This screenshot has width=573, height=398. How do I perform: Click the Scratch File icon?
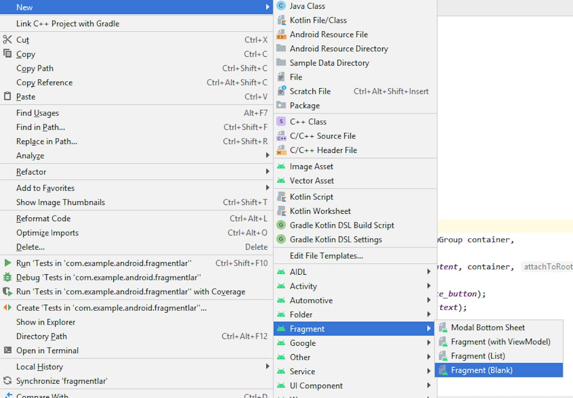pyautogui.click(x=281, y=91)
